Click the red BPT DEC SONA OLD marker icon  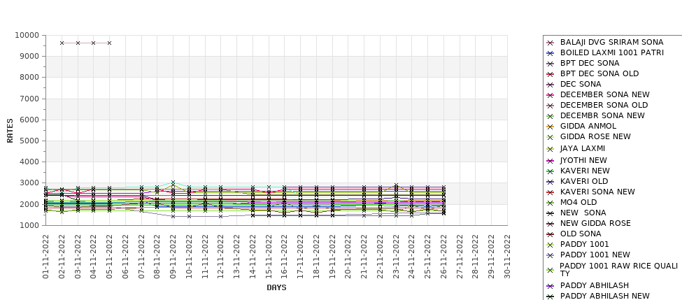(550, 74)
